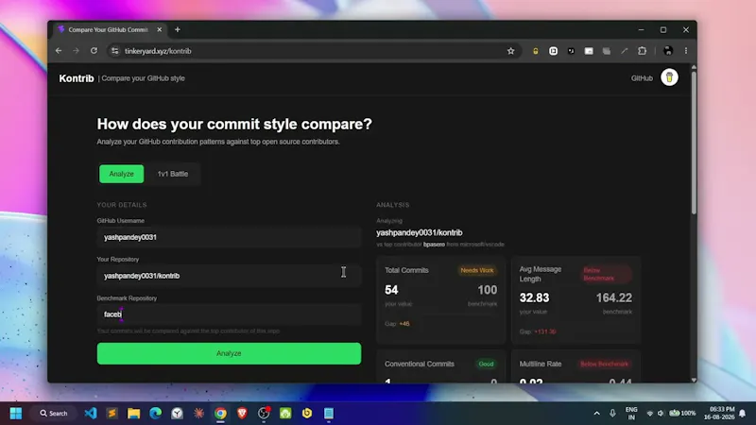Open Windows Start menu

coord(16,413)
